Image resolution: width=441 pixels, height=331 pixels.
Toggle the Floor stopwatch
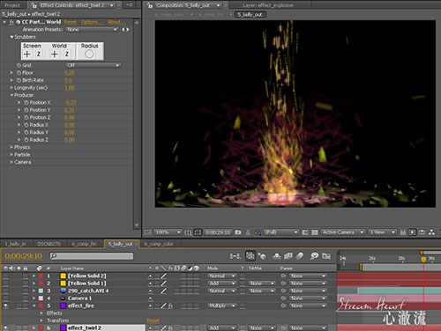point(19,73)
